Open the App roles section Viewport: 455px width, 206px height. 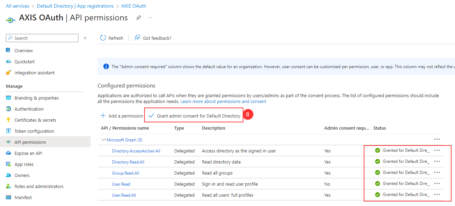point(24,164)
